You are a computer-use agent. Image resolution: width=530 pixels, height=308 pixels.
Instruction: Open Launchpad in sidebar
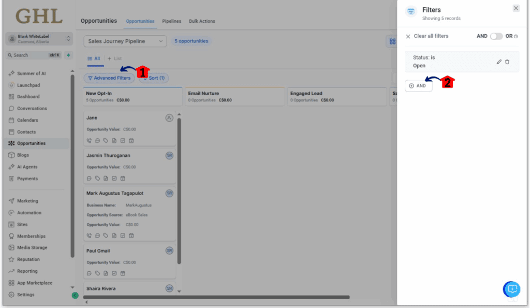coord(28,85)
